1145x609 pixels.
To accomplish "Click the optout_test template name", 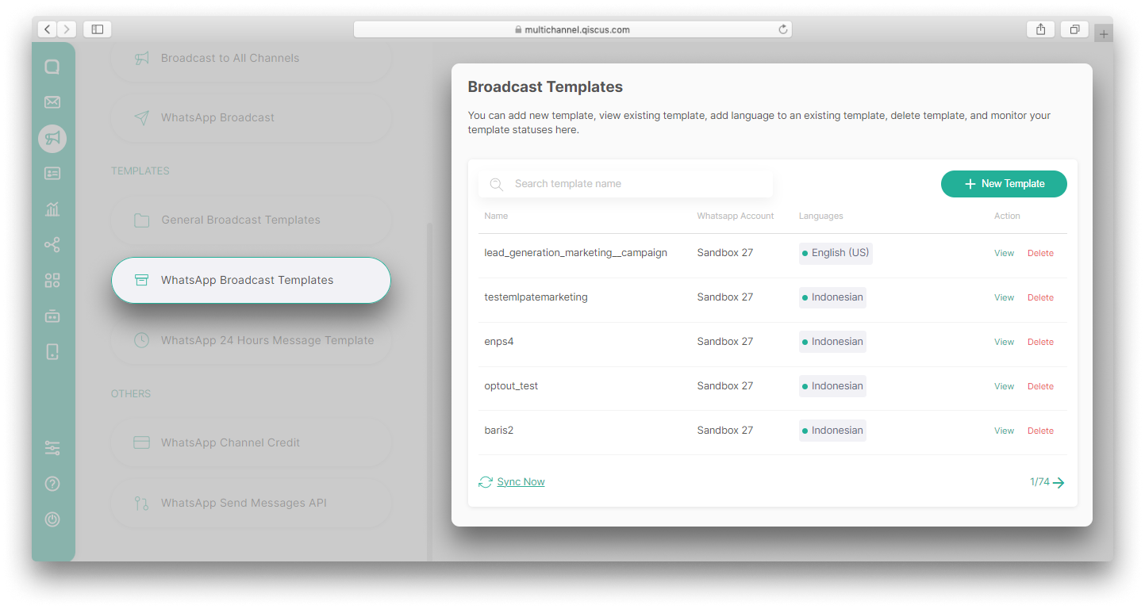I will click(511, 386).
